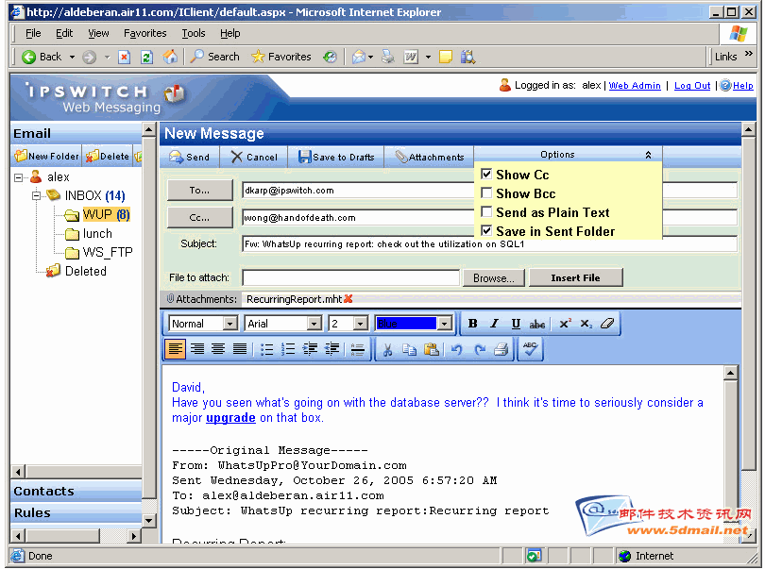Screen dimensions: 765x569
Task: Center align the message text
Action: pyautogui.click(x=218, y=349)
